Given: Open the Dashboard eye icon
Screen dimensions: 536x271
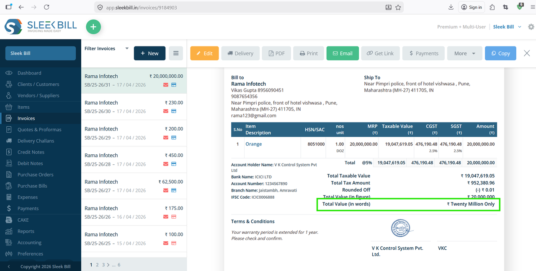Looking at the screenshot, I should click(9, 73).
